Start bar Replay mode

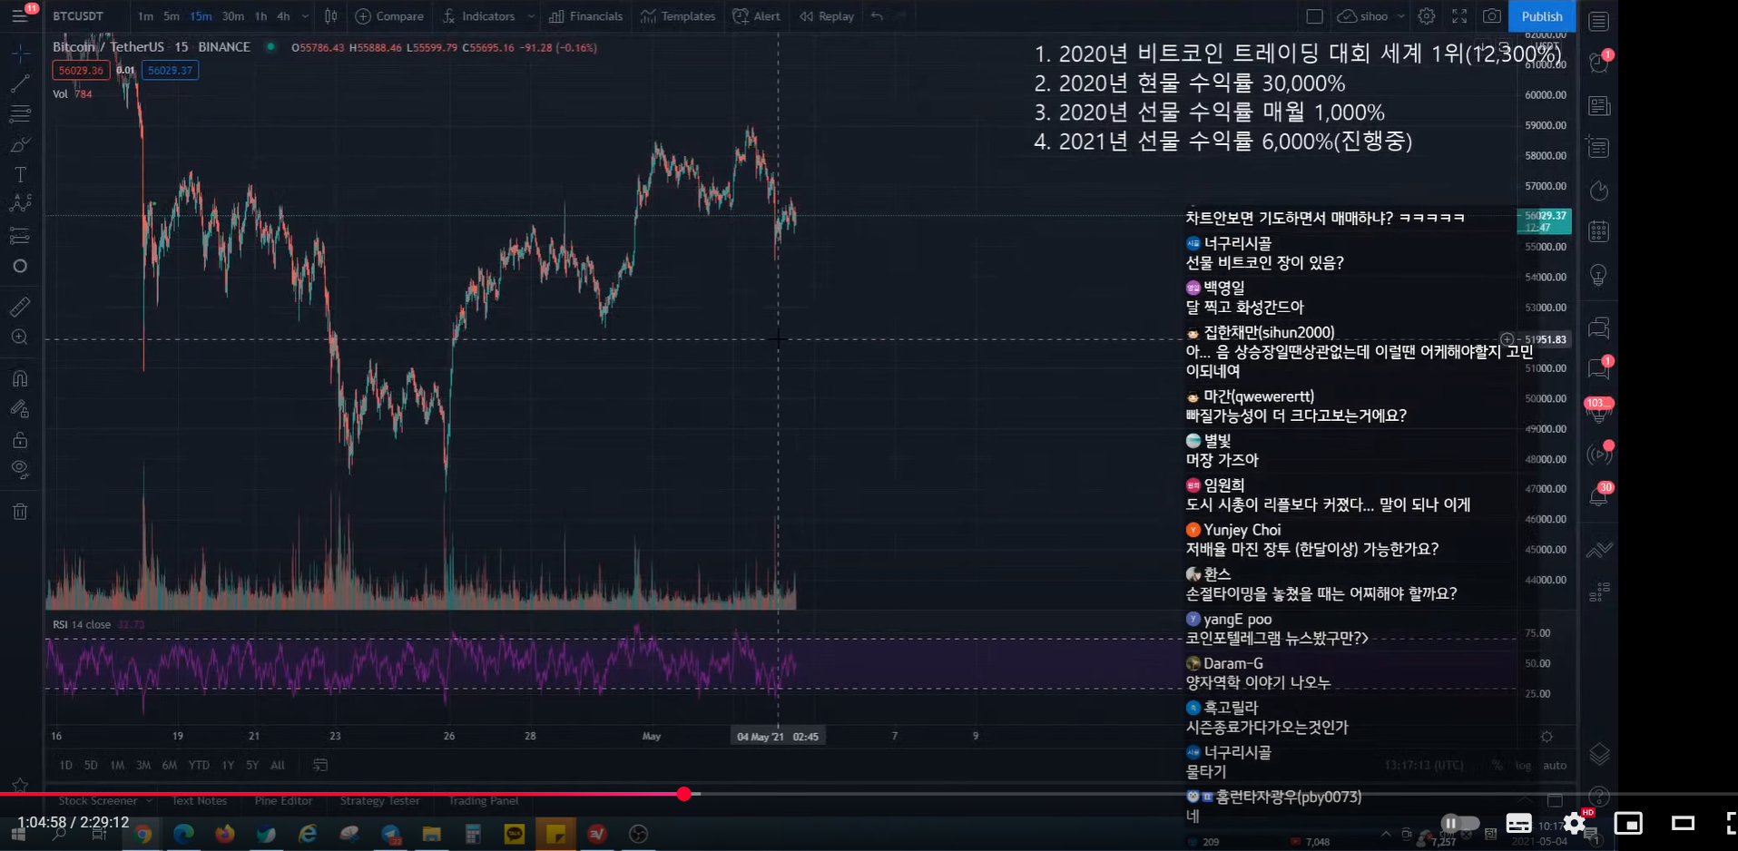tap(827, 16)
